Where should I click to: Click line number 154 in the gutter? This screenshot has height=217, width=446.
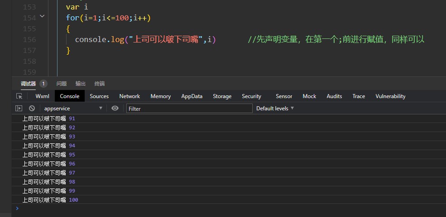pos(29,18)
